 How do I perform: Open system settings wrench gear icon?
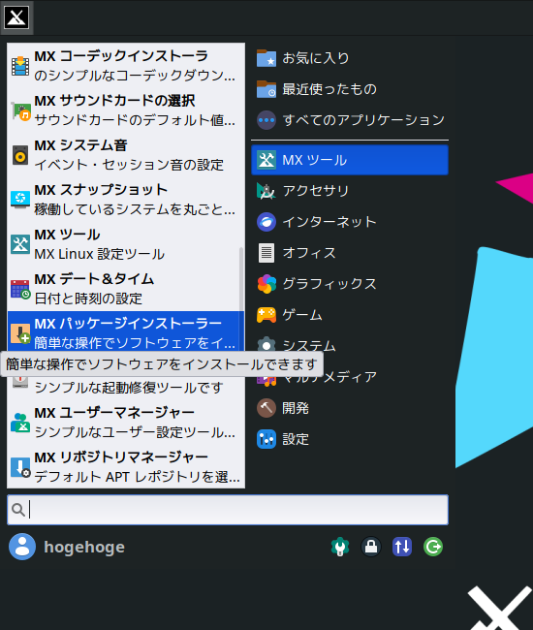click(x=340, y=547)
